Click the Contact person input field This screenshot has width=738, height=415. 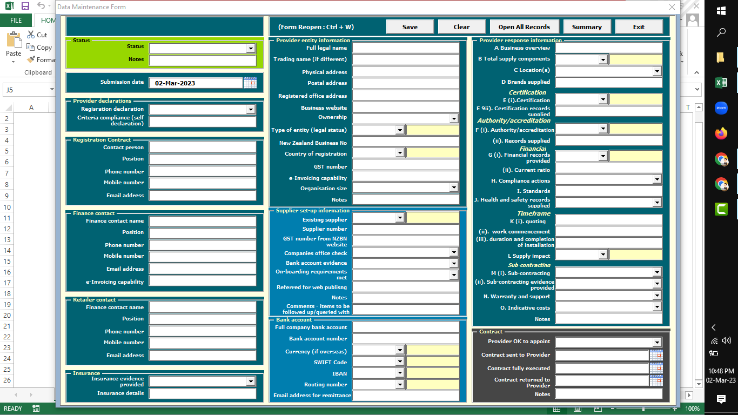tap(203, 148)
